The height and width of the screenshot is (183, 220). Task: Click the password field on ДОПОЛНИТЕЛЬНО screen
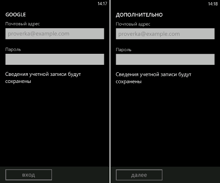165,59
